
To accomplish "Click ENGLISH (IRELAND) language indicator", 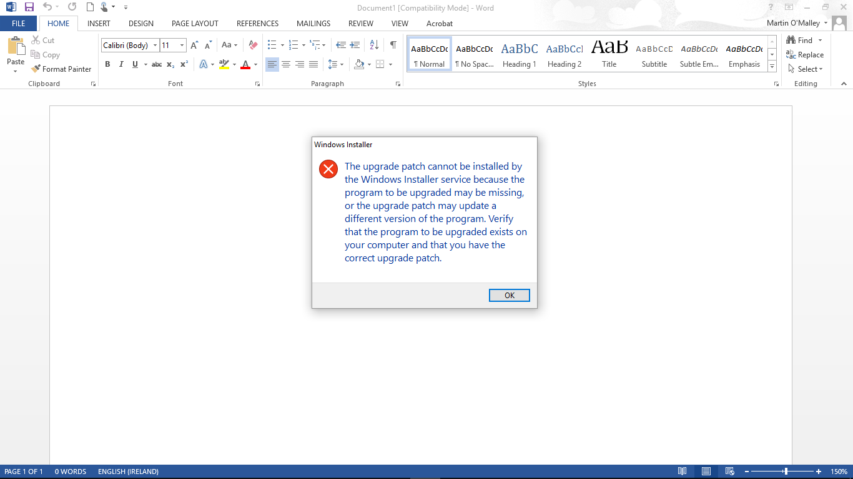I will tap(128, 472).
